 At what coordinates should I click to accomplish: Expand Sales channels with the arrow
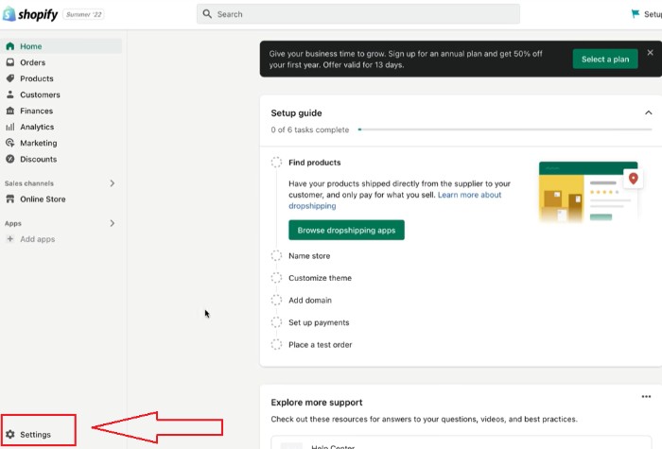pos(112,183)
